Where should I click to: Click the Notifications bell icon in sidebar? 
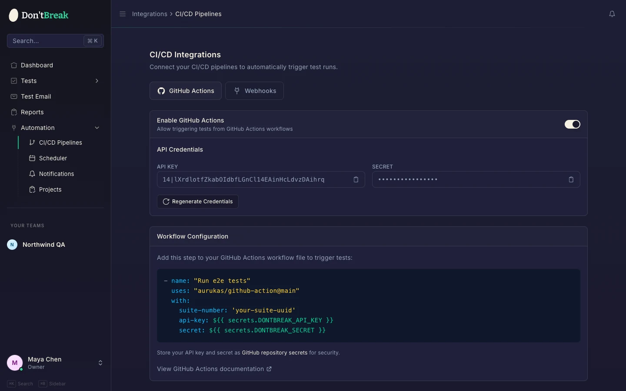click(x=32, y=174)
